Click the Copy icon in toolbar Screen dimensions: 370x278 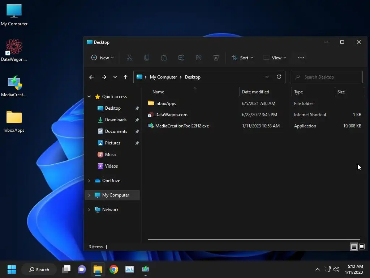pyautogui.click(x=147, y=58)
